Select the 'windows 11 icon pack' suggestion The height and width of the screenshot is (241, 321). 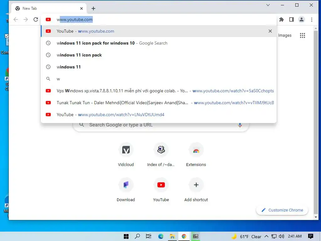(159, 55)
